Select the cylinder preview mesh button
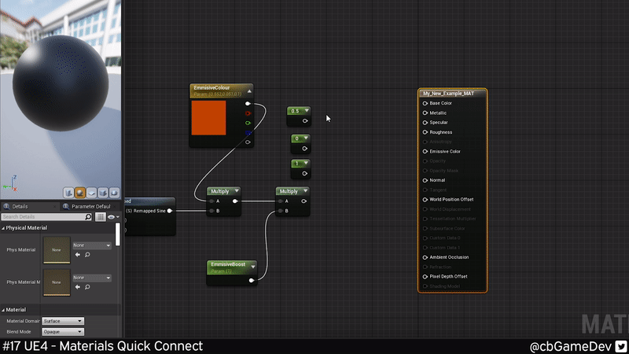629x354 pixels. (68, 192)
